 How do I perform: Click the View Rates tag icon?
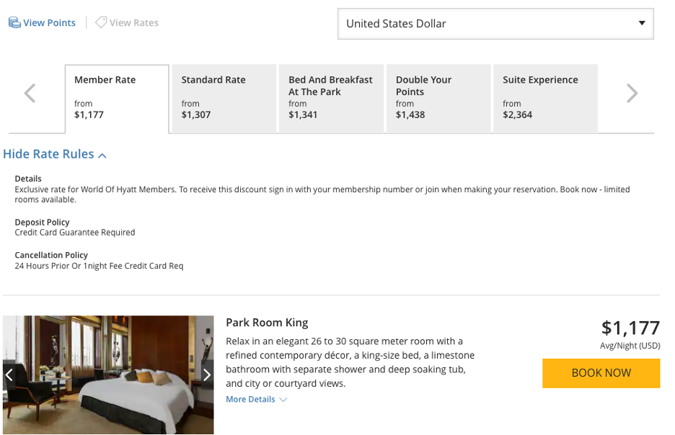pyautogui.click(x=101, y=23)
